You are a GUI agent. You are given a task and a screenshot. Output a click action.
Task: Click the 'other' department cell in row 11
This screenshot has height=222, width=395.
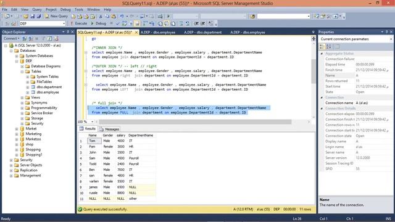(x=141, y=199)
